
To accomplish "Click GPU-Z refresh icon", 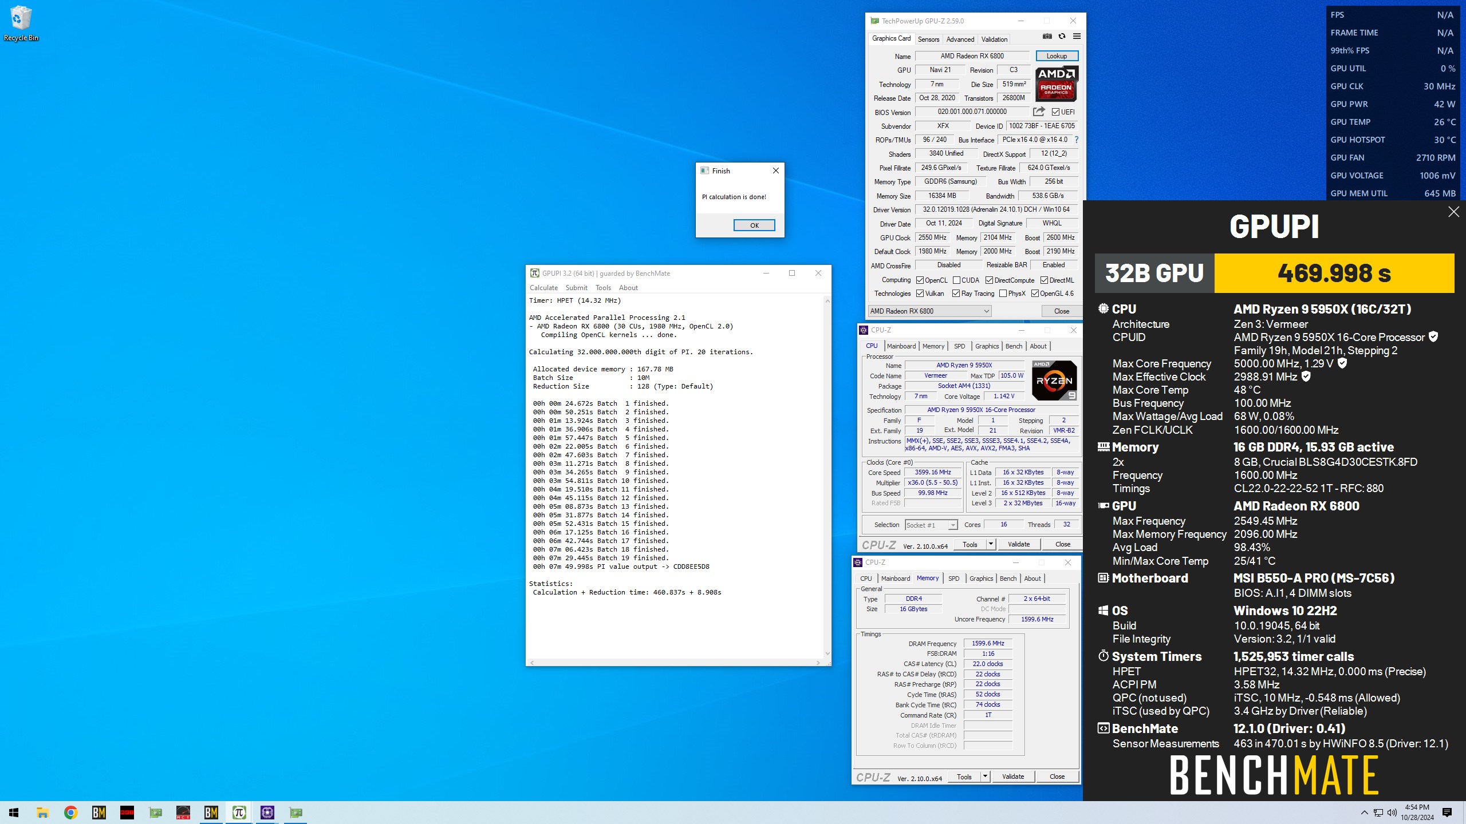I will point(1062,36).
